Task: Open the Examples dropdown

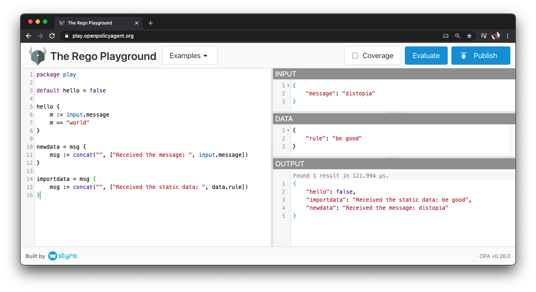Action: (189, 56)
